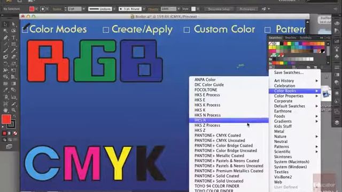The height and width of the screenshot is (192, 342).
Task: Open the graphic Style dropdown
Action: point(198,9)
